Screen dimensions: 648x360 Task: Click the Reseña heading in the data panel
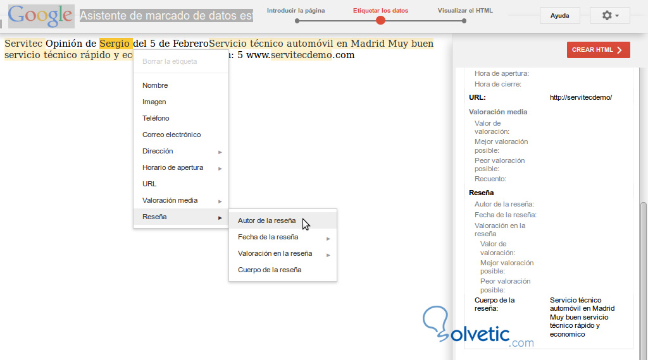pyautogui.click(x=481, y=193)
